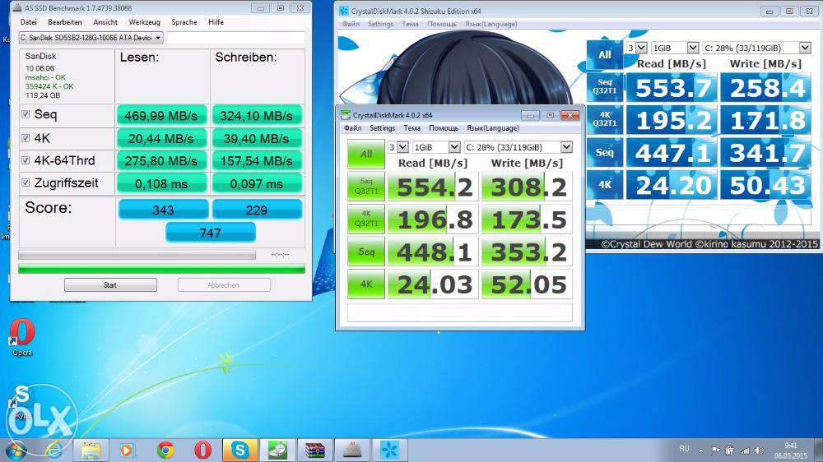Screen dimensions: 823x462
Task: Toggle the Zugriffszeit checkbox
Action: click(x=26, y=183)
